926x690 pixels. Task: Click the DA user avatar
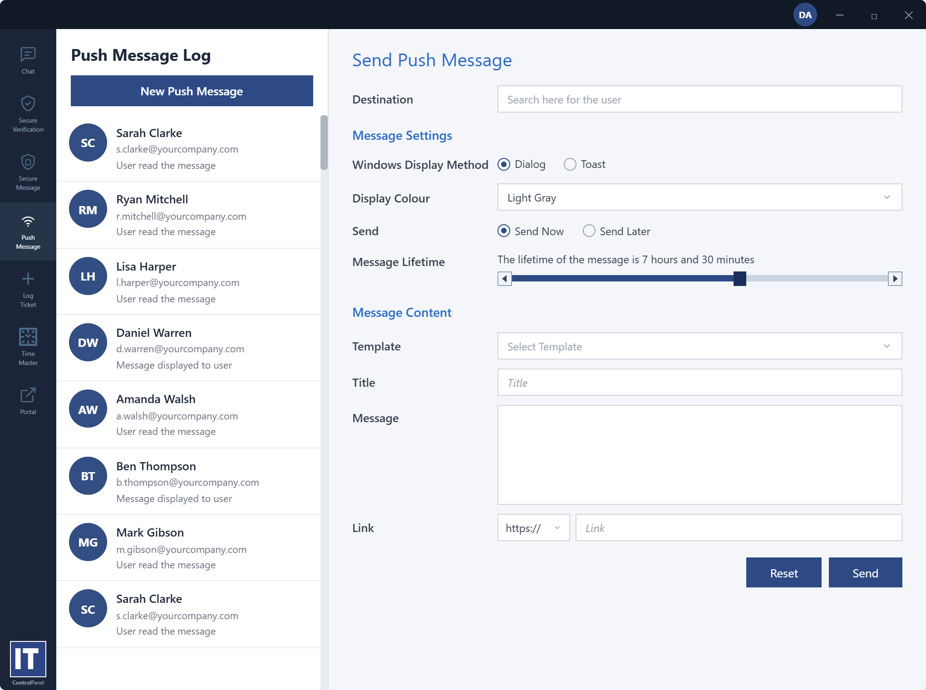(805, 15)
